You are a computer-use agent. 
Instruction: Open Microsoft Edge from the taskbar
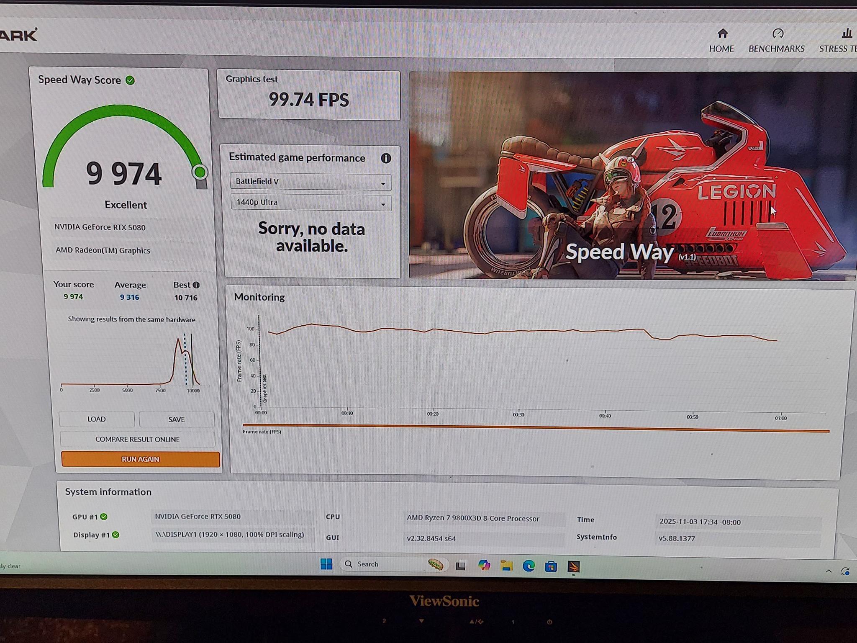(529, 566)
